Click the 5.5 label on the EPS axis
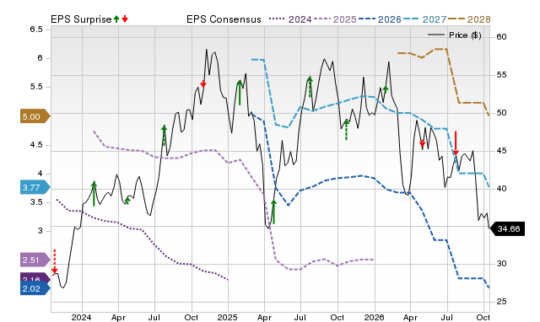This screenshot has height=322, width=540. pyautogui.click(x=36, y=87)
